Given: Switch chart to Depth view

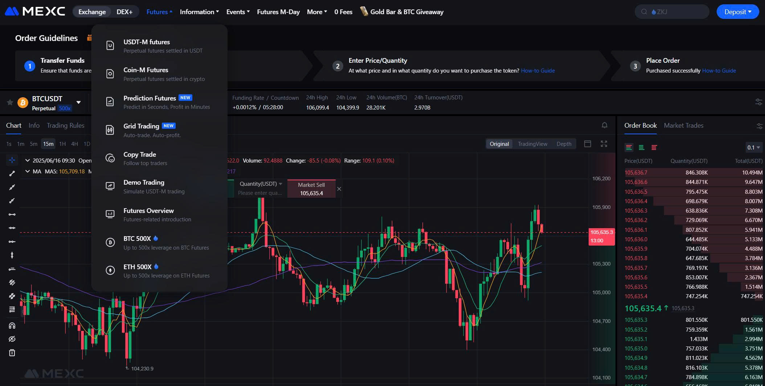Looking at the screenshot, I should 564,144.
